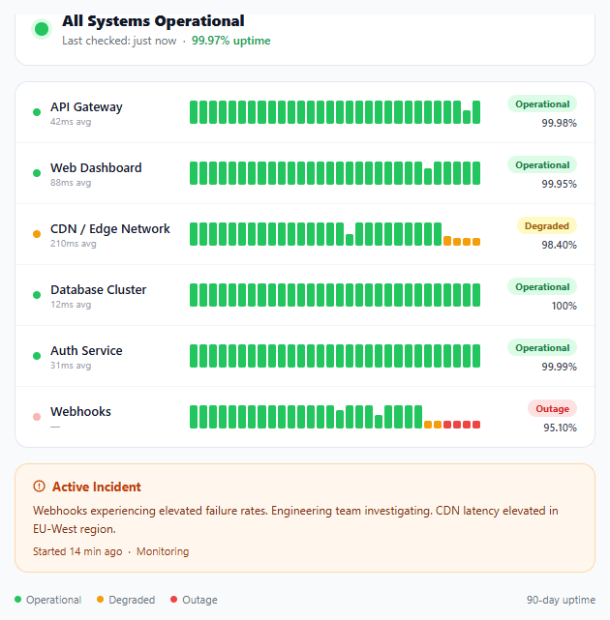Image resolution: width=610 pixels, height=620 pixels.
Task: Click the first orange bar in Webhooks history
Action: (x=428, y=425)
